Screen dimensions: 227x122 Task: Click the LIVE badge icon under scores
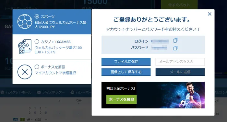[16, 119]
